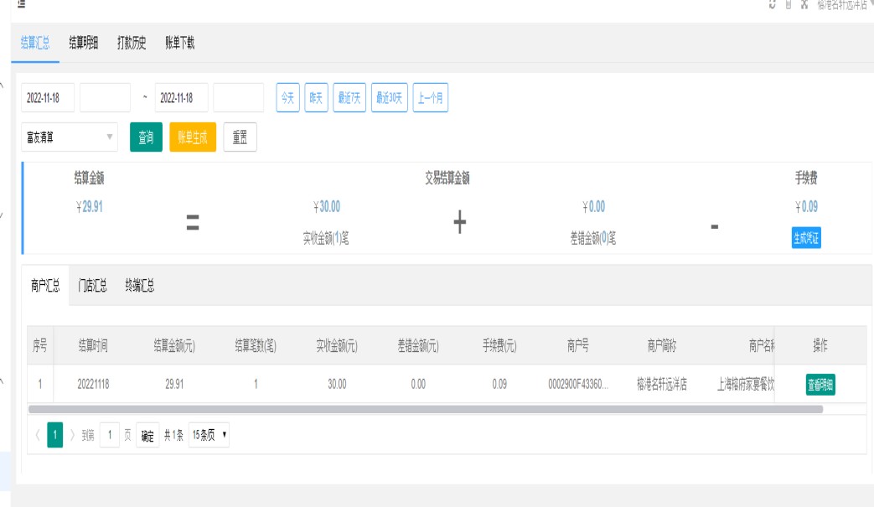Click 查看明细 in the table row
Viewport: 874px width, 507px height.
(x=820, y=385)
